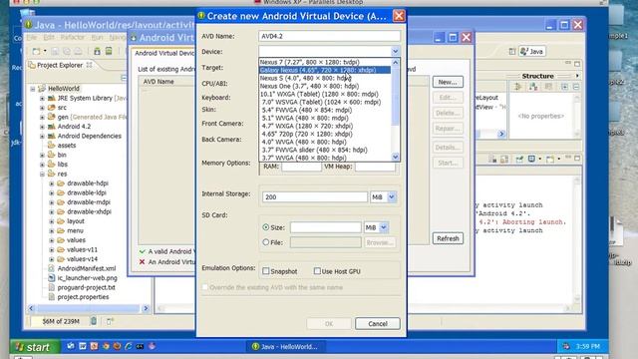Expand the layout folder node
This screenshot has height=359, width=638.
[52, 221]
